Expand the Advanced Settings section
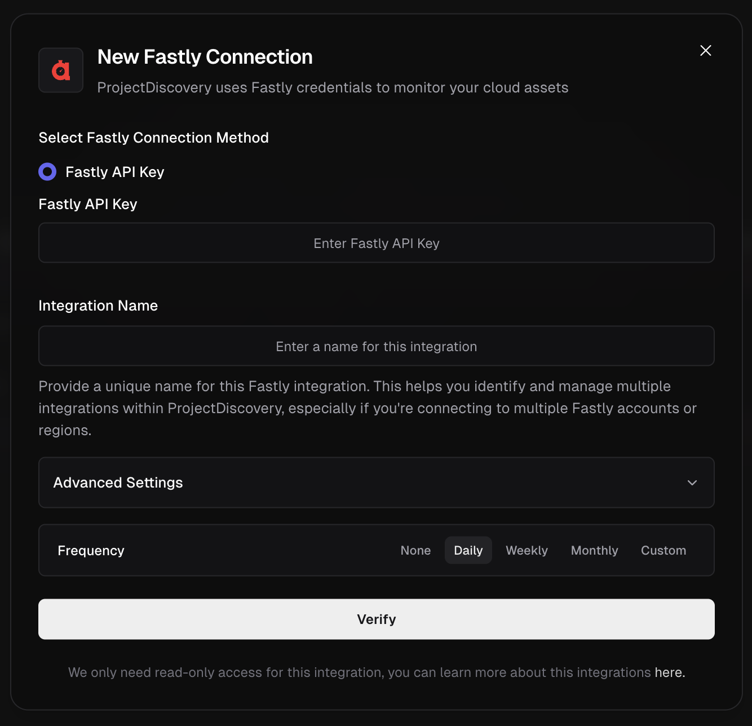The image size is (752, 726). 376,483
